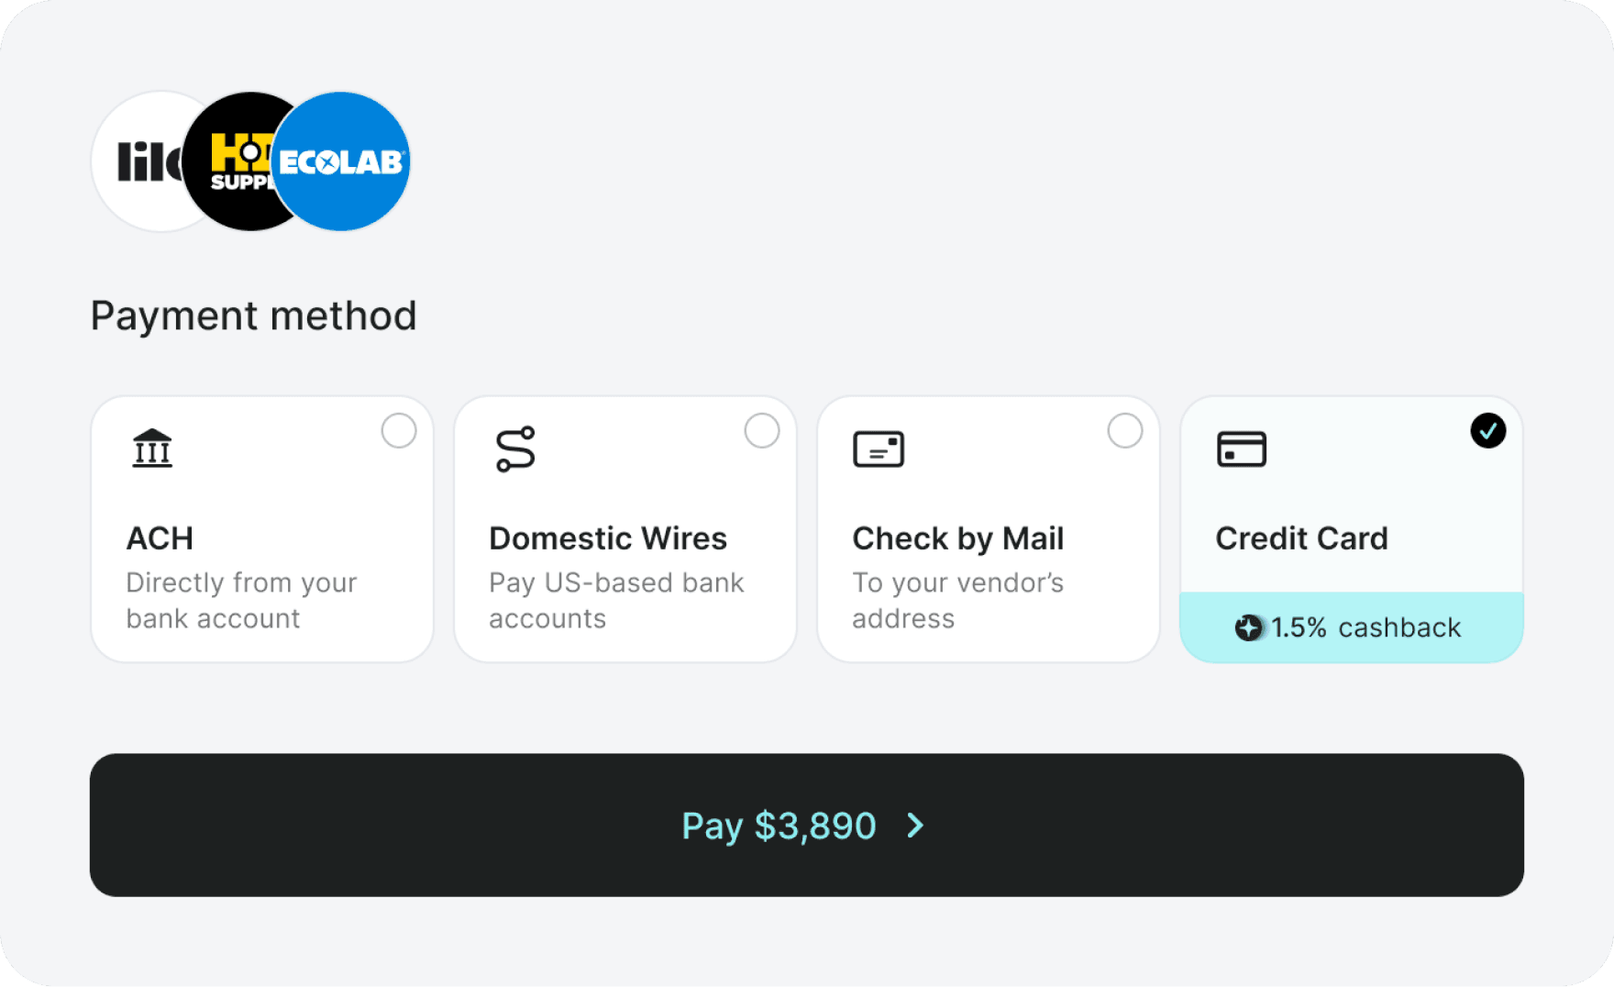This screenshot has height=987, width=1614.
Task: Toggle the Credit Card selected checkmark
Action: pyautogui.click(x=1487, y=430)
